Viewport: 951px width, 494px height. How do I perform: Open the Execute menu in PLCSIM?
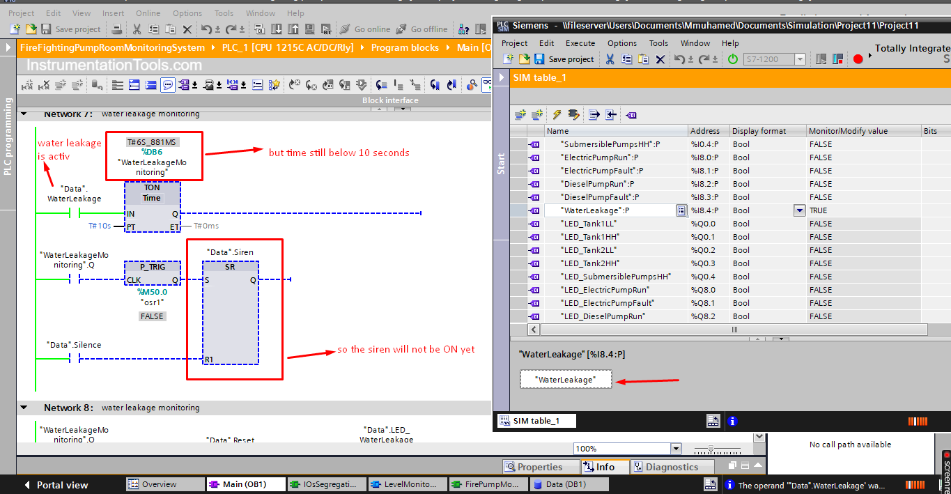tap(580, 43)
